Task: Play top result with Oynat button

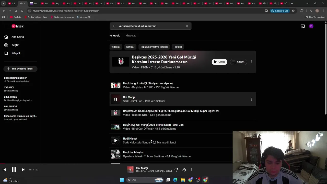Action: 219,62
